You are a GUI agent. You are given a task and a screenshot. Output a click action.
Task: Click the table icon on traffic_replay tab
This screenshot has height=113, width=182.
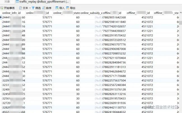point(17,1)
